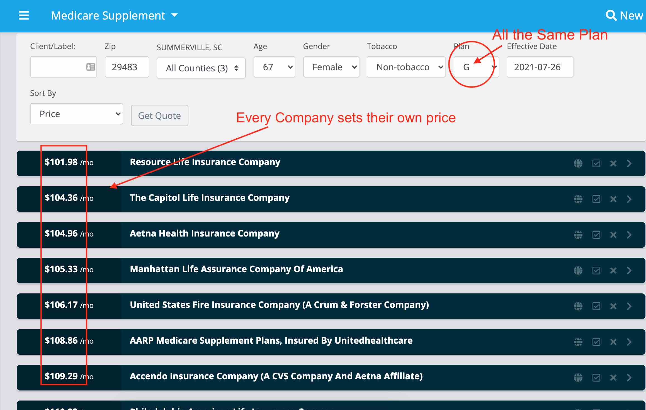Select Aetna Health Insurance Company name
This screenshot has width=646, height=410.
coord(205,233)
